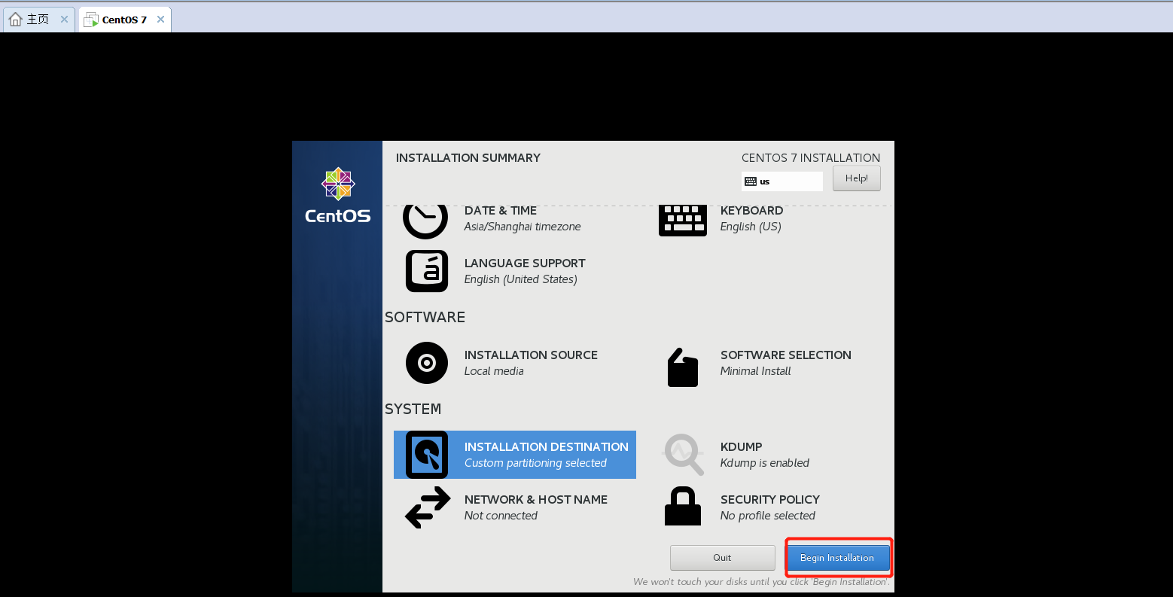The height and width of the screenshot is (597, 1173).
Task: Switch to the 主页 tab
Action: (x=38, y=20)
